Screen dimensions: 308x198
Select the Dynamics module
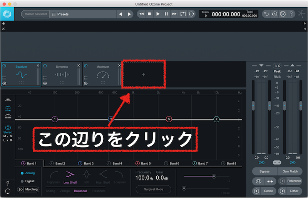62,74
